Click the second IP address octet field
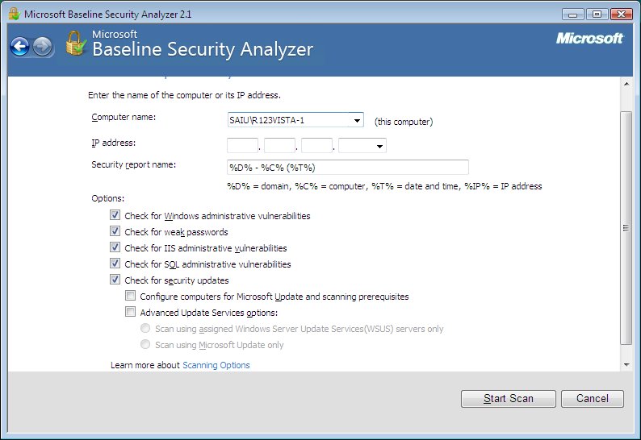Screen dimensions: 641x440 click(279, 146)
